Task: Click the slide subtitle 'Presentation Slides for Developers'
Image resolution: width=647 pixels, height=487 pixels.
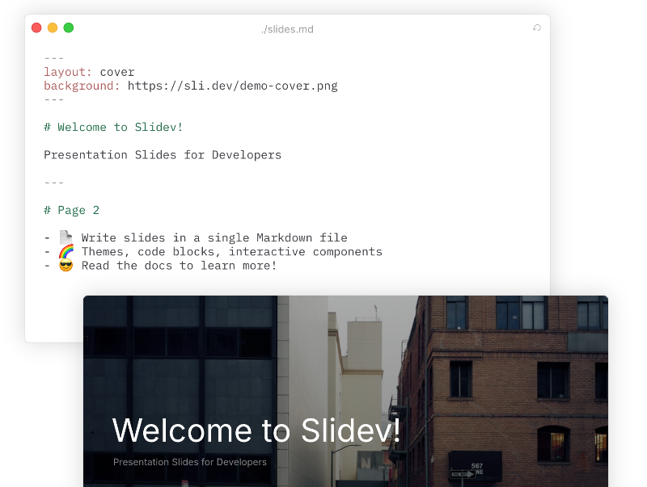Action: click(190, 462)
